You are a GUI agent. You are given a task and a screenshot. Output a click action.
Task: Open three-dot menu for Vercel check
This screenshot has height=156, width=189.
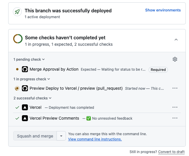pos(175,107)
